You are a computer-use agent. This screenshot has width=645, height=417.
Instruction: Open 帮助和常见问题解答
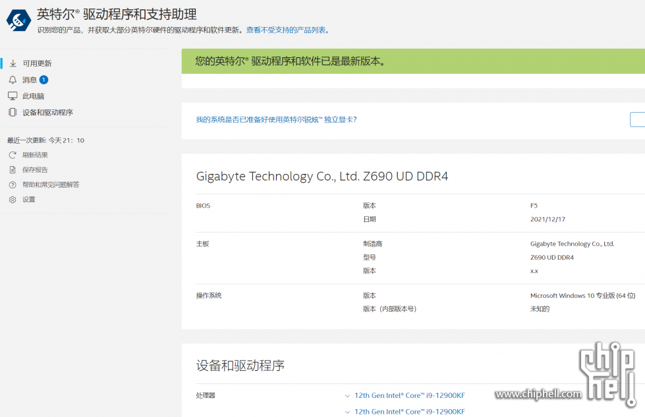click(51, 184)
